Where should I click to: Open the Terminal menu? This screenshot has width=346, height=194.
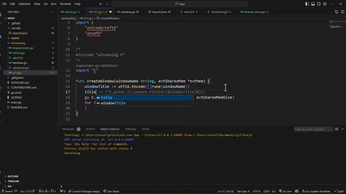coord(65,4)
